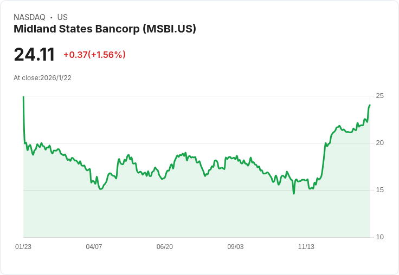Click the 25 value on the price axis
This screenshot has height=275, width=399.
pyautogui.click(x=379, y=96)
